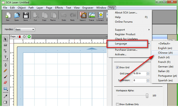
Task: Enable Show Outlines Only checkbox
Action: click(x=117, y=104)
